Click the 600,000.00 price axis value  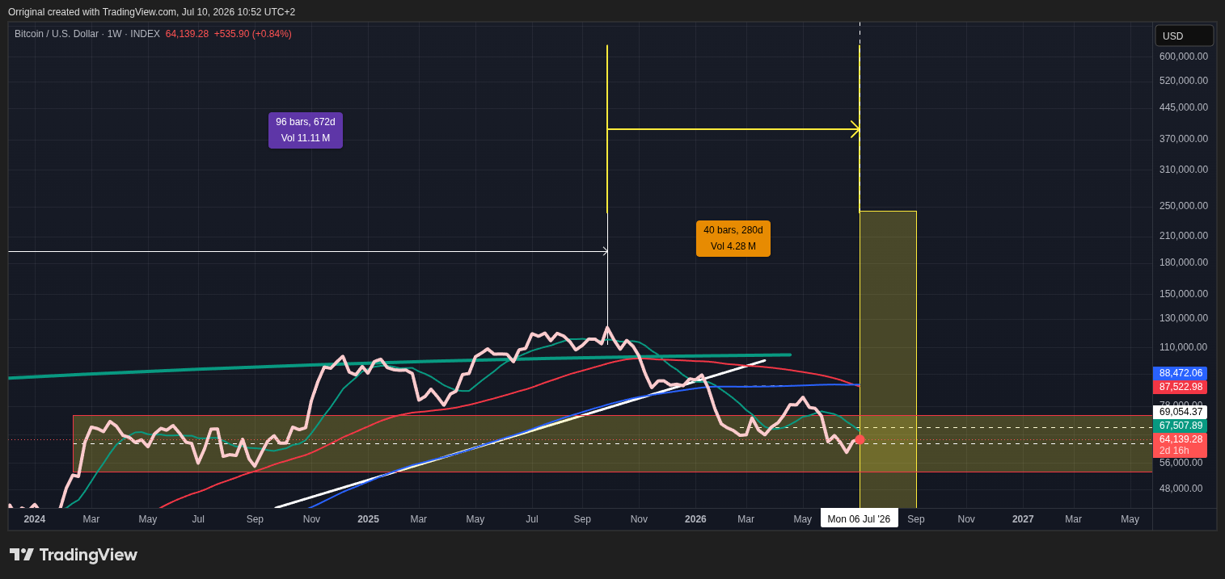pyautogui.click(x=1183, y=57)
